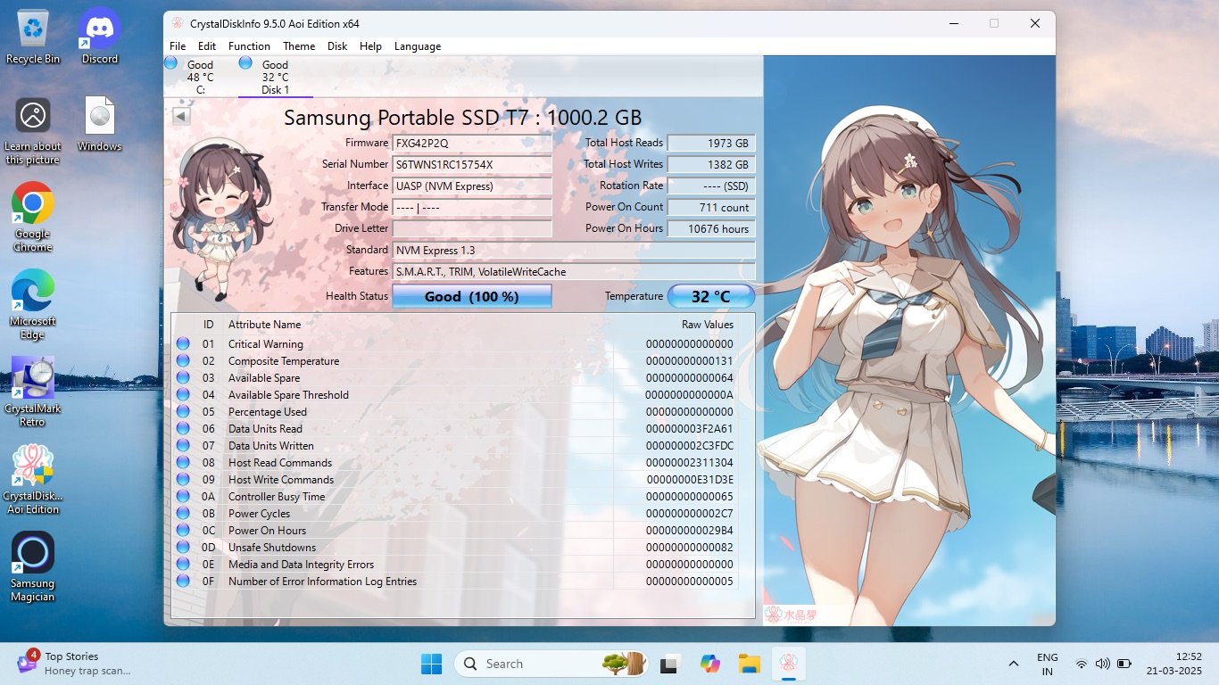Click the status orb for Available Spare
Image resolution: width=1219 pixels, height=685 pixels.
tap(183, 378)
